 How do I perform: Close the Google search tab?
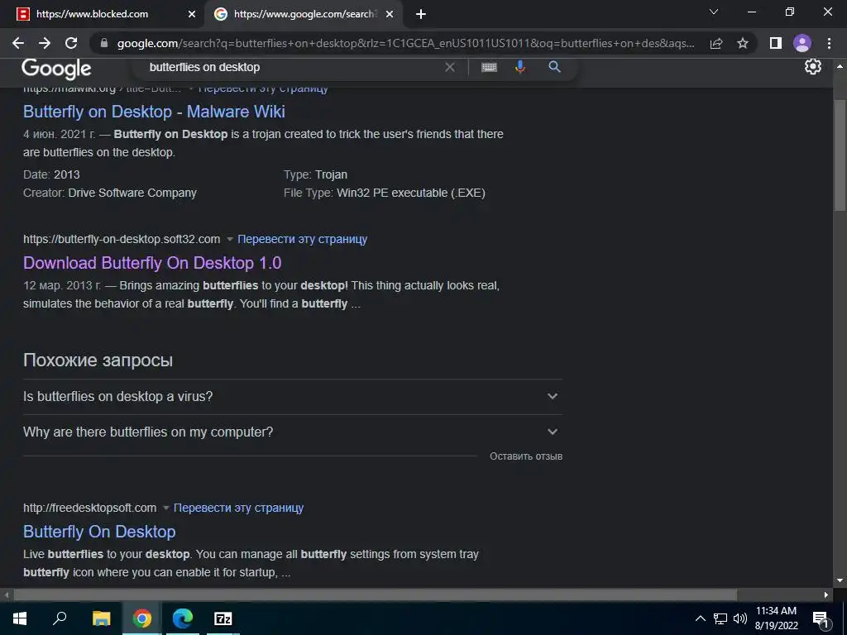click(x=390, y=14)
